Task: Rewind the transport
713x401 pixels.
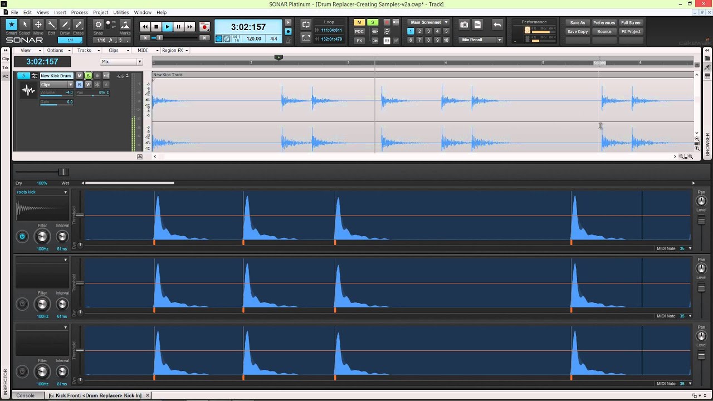Action: click(x=145, y=27)
